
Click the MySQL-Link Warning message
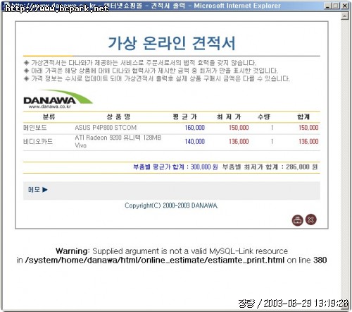tap(172, 251)
